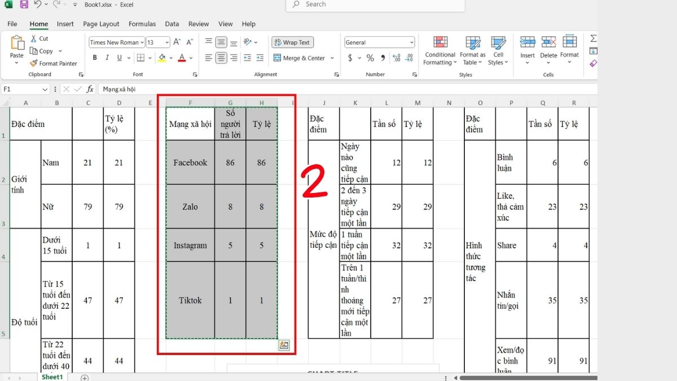Click the Paste Options icon below the selection

[x=284, y=345]
